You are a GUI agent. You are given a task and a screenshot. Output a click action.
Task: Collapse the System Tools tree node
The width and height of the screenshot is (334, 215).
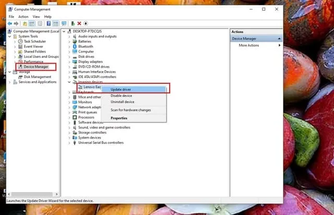[x=10, y=36]
